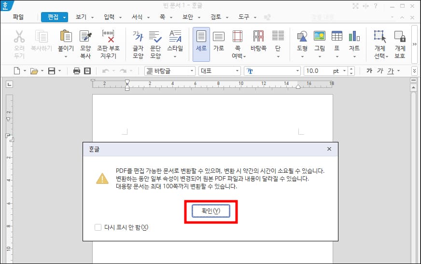
Task: Increase font size with the stepper up arrow
Action: 351,69
